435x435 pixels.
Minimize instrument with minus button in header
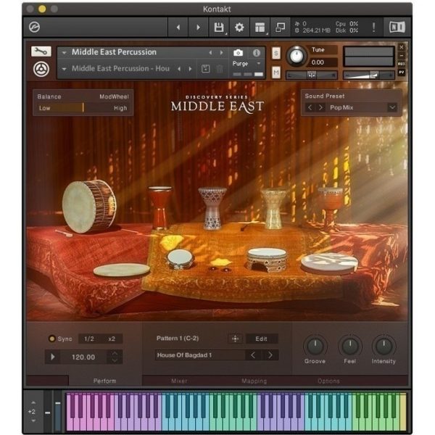pos(402,55)
